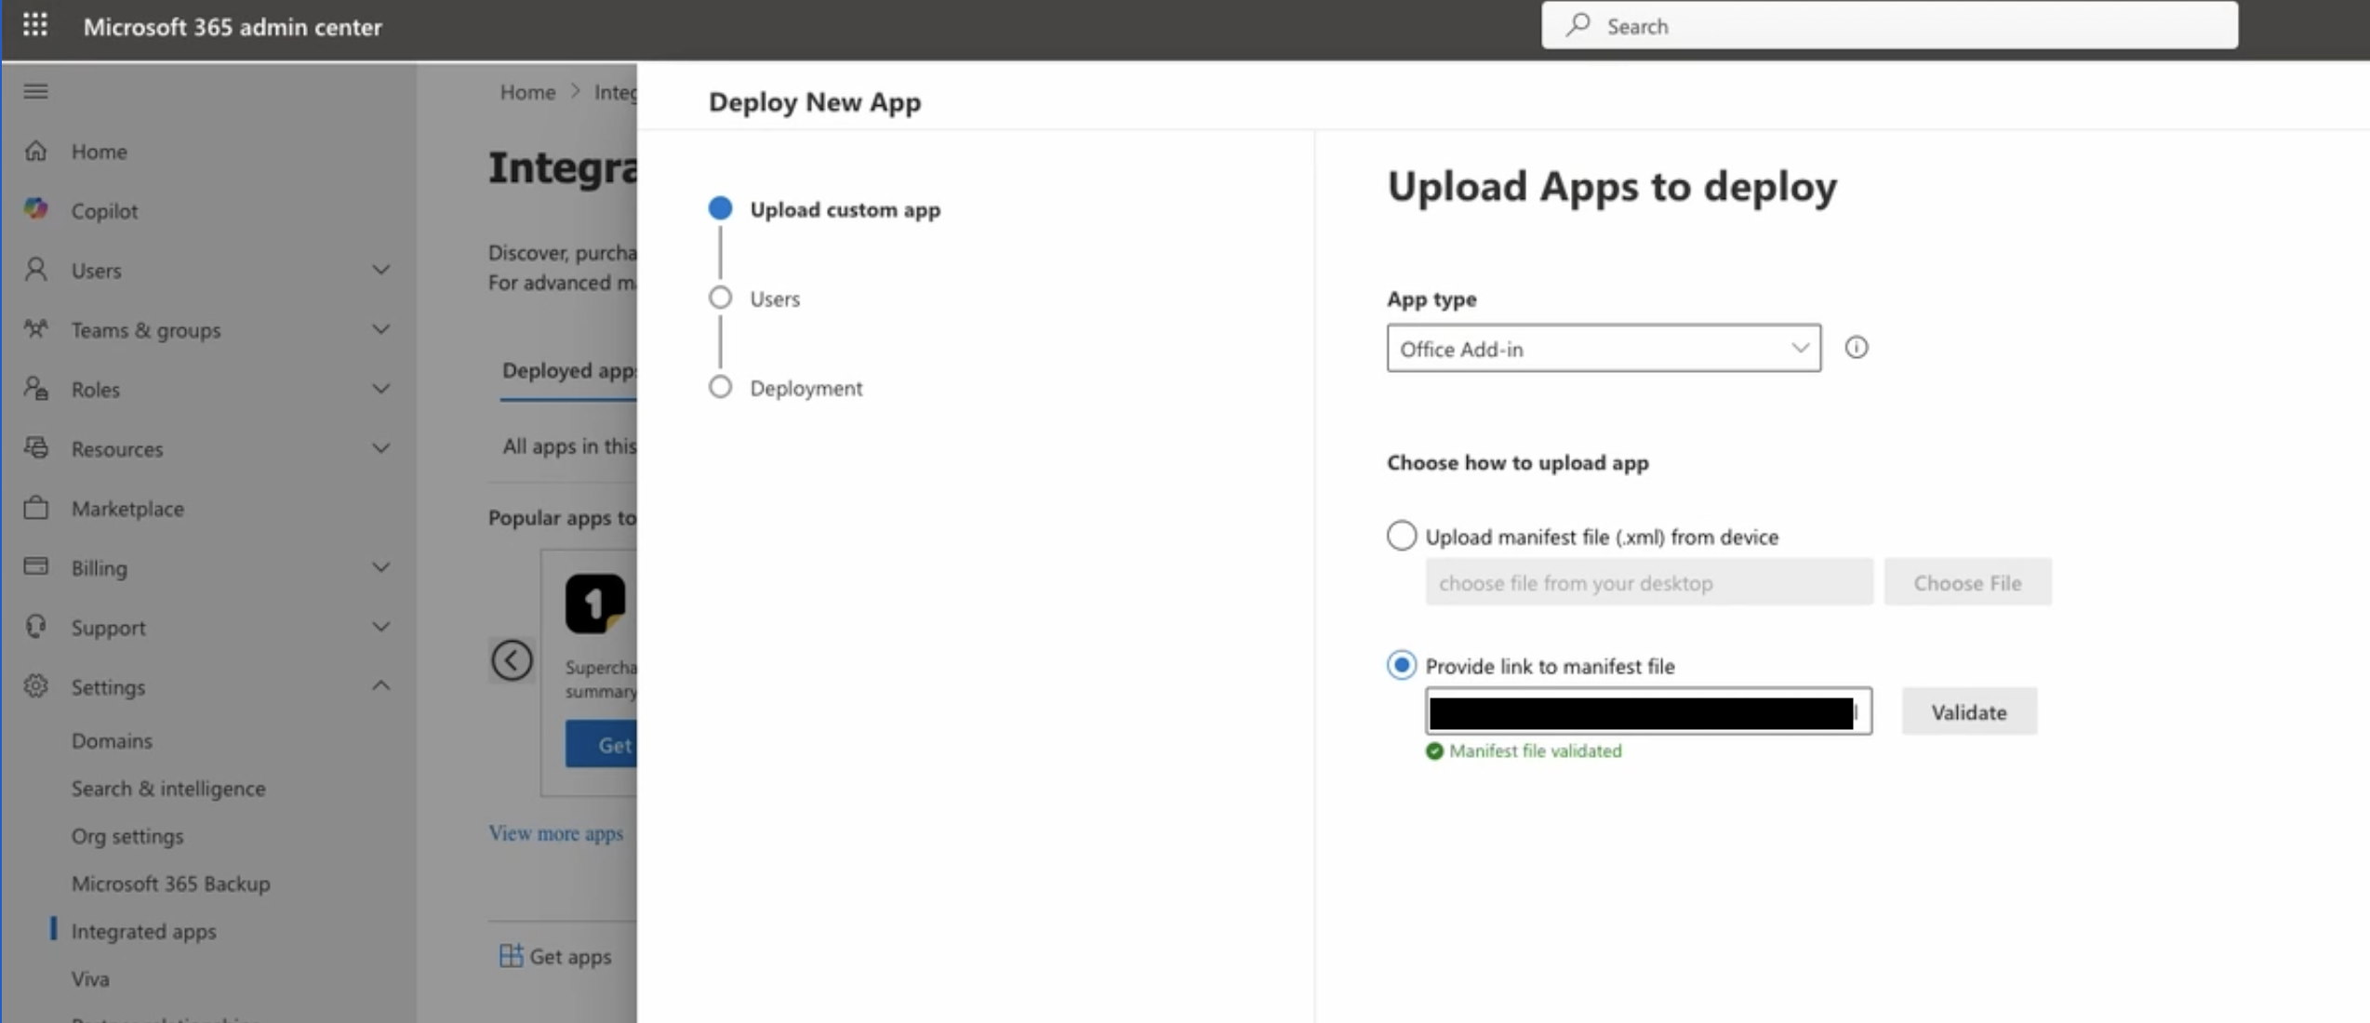
Task: Select Provide link to manifest file radio
Action: pos(1401,665)
